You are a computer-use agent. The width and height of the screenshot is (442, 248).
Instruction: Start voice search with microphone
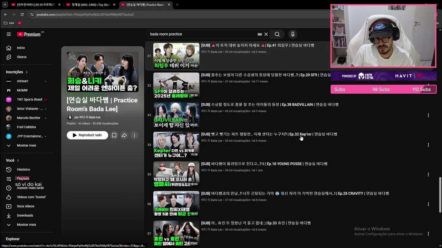pos(292,34)
